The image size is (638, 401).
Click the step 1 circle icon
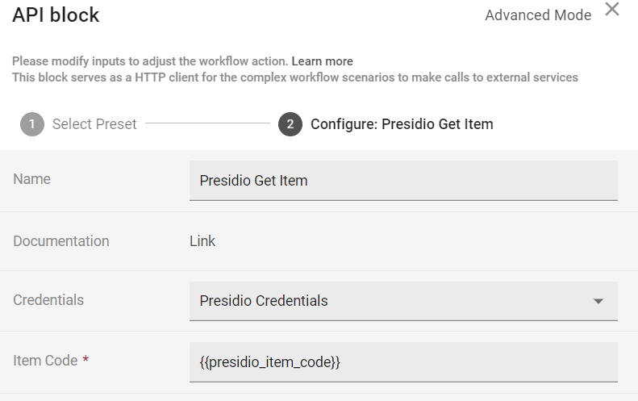(32, 124)
